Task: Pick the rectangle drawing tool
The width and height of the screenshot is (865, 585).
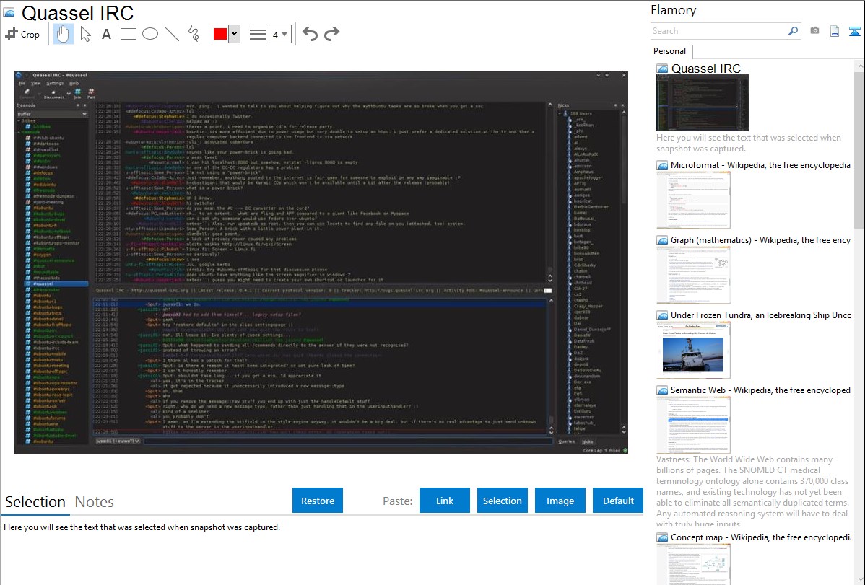Action: pyautogui.click(x=128, y=34)
